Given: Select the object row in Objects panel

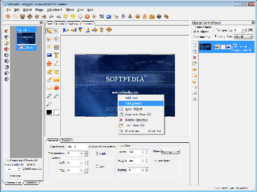Looking at the screenshot, I should (x=227, y=47).
